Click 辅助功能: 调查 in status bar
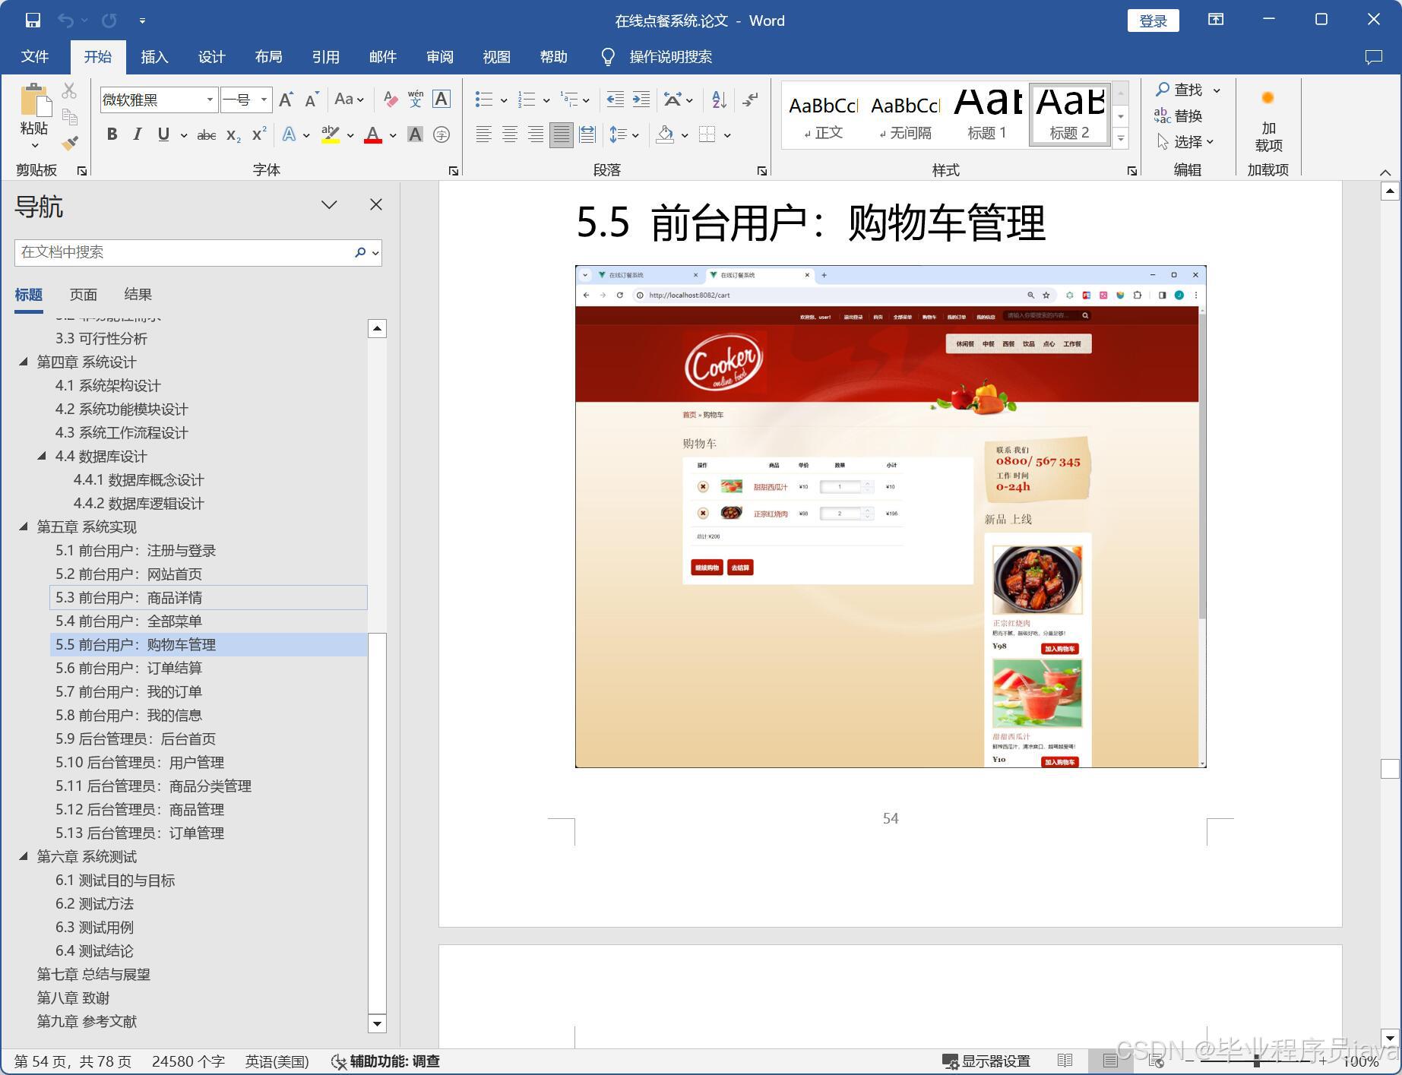1402x1075 pixels. pos(386,1061)
